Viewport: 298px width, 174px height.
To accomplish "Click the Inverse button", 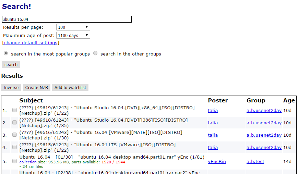I will (x=11, y=87).
